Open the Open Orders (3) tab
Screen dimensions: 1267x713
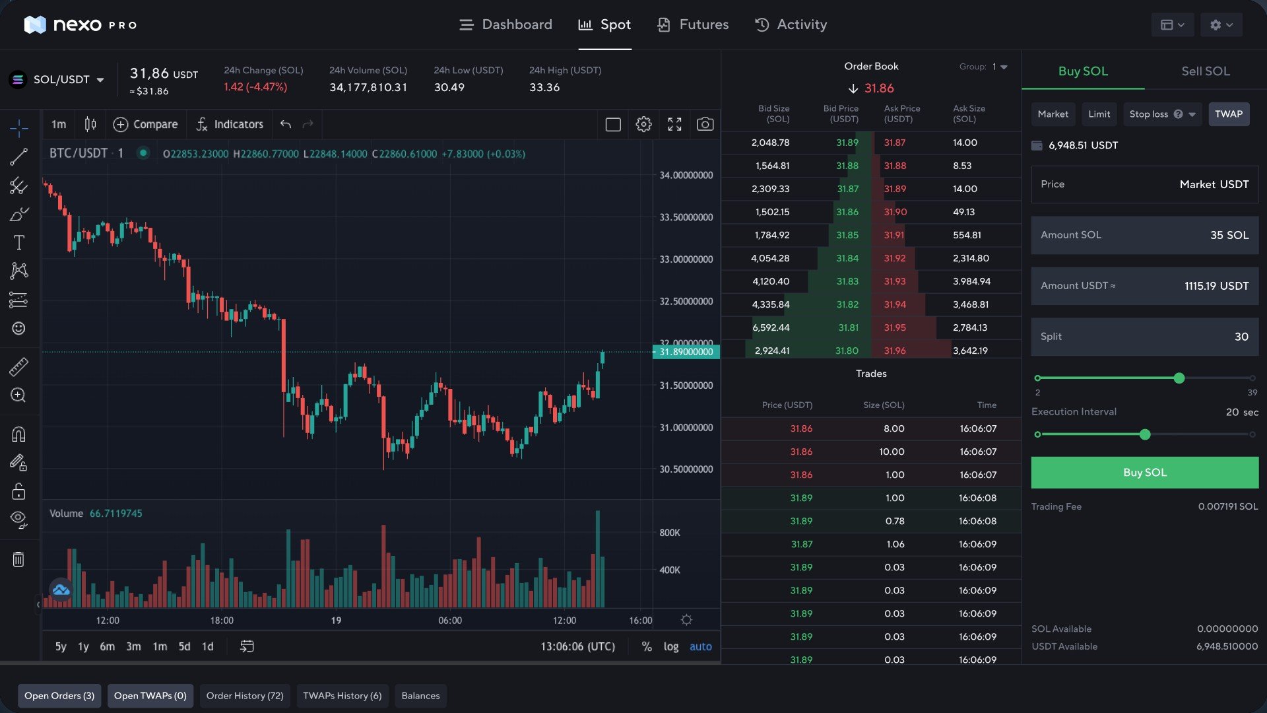[59, 696]
